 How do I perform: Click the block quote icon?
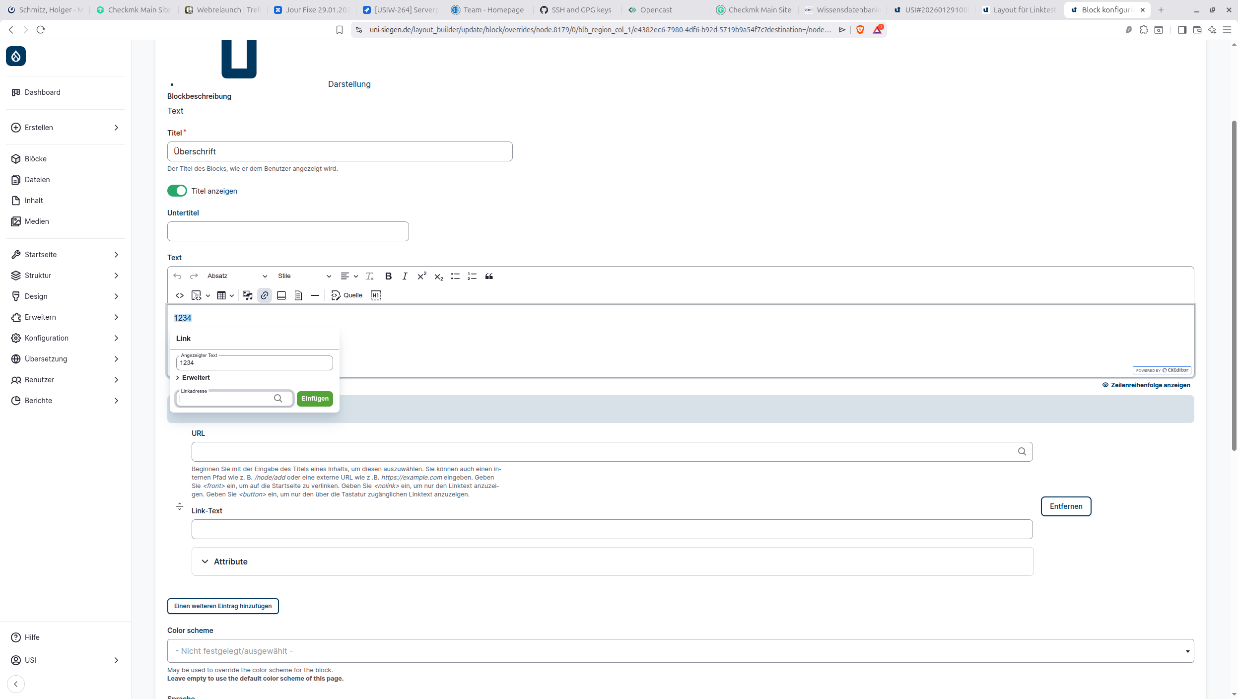pos(489,276)
